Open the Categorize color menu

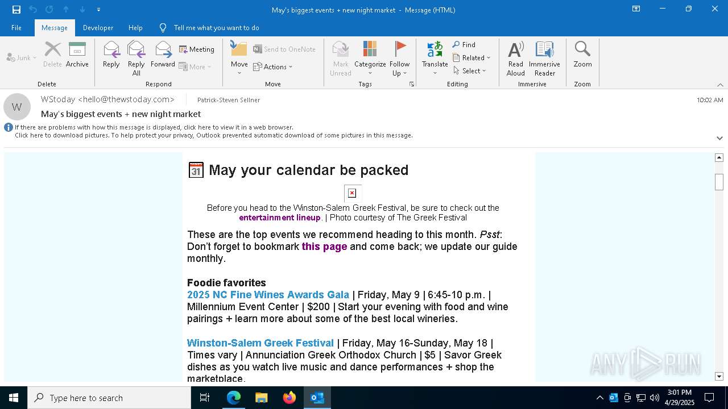click(370, 59)
